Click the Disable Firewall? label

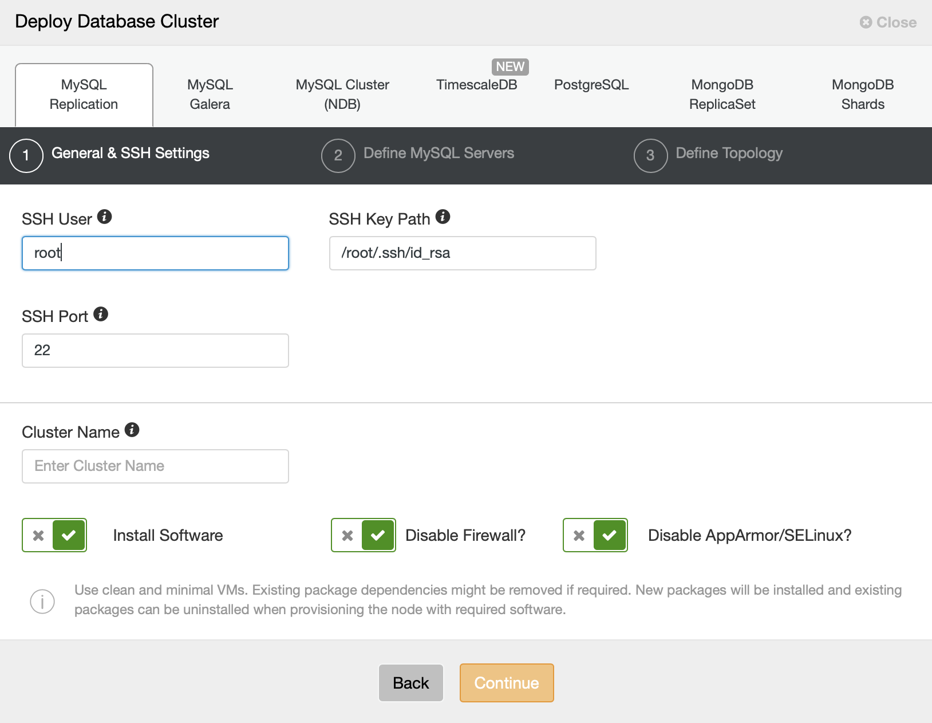(465, 535)
